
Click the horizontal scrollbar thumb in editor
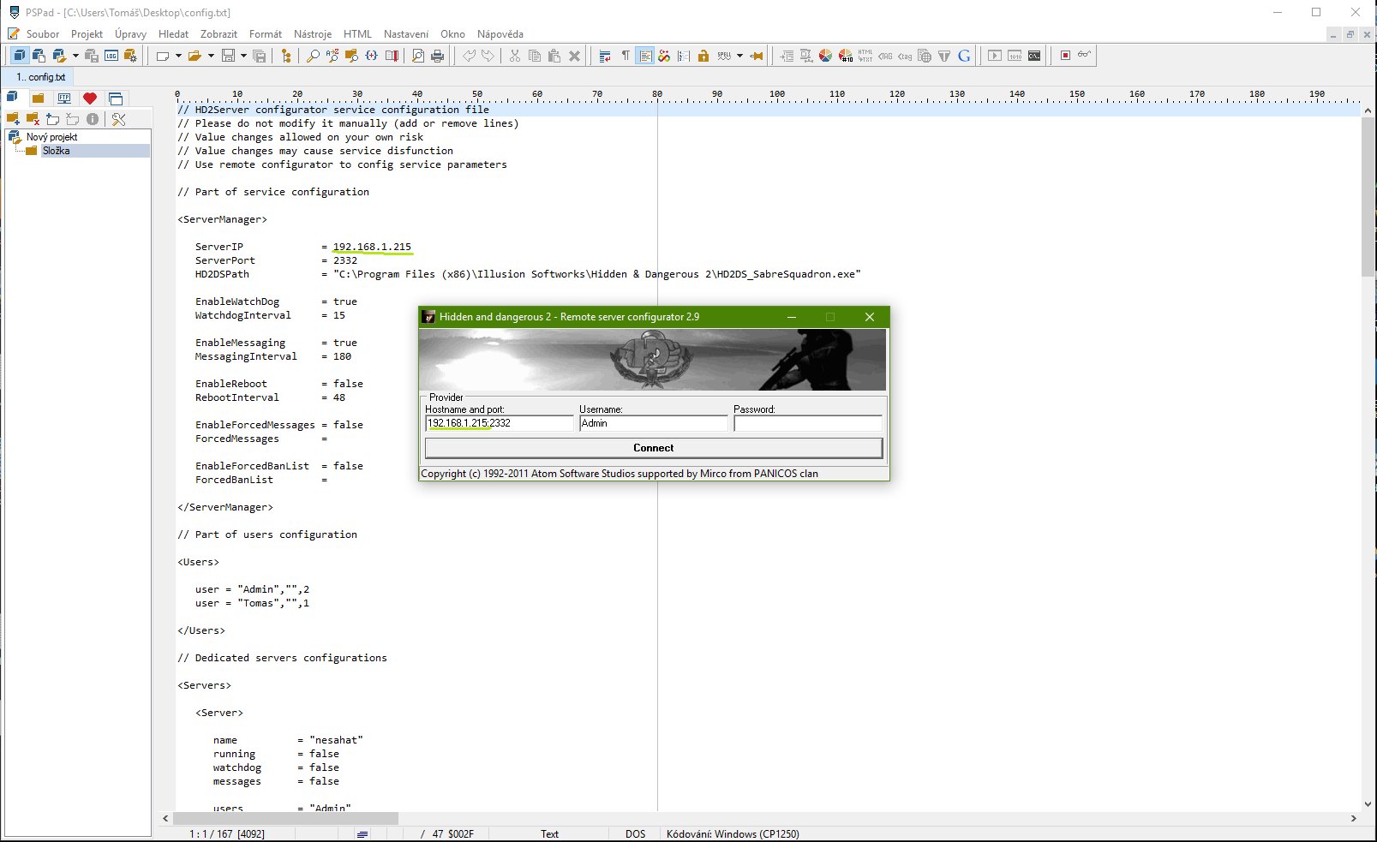point(286,818)
